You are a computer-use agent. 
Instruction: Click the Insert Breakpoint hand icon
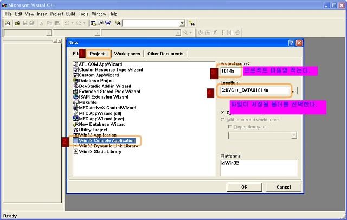pyautogui.click(x=237, y=33)
